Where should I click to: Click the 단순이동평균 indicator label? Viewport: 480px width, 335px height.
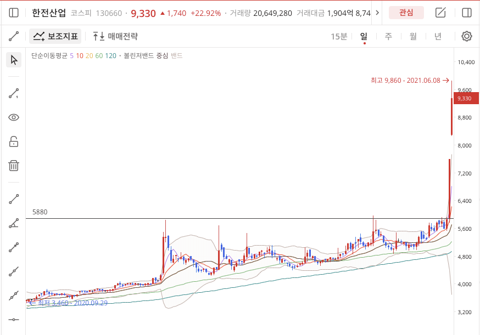pyautogui.click(x=49, y=55)
